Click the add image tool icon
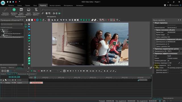 (29, 58)
